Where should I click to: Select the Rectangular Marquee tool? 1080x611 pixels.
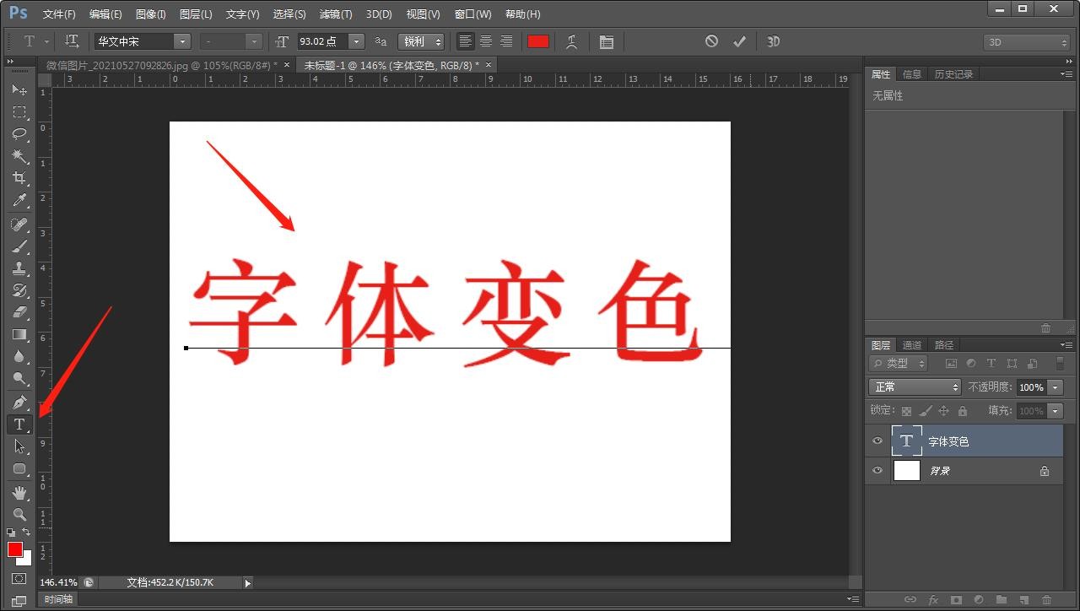[19, 111]
